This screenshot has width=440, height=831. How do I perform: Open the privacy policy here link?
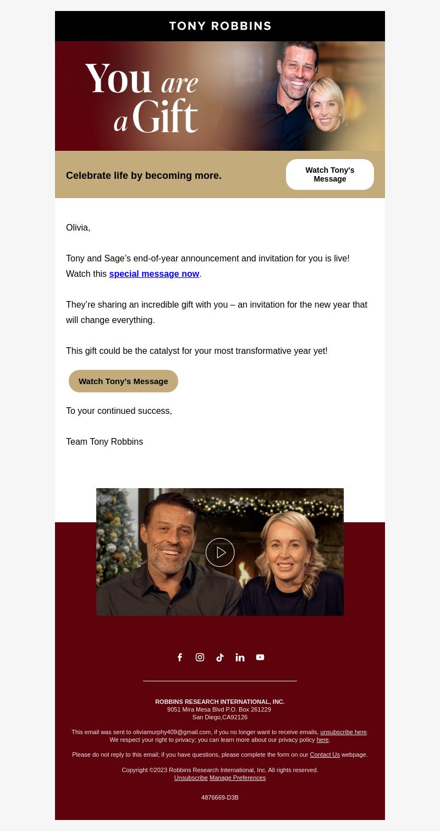point(322,740)
